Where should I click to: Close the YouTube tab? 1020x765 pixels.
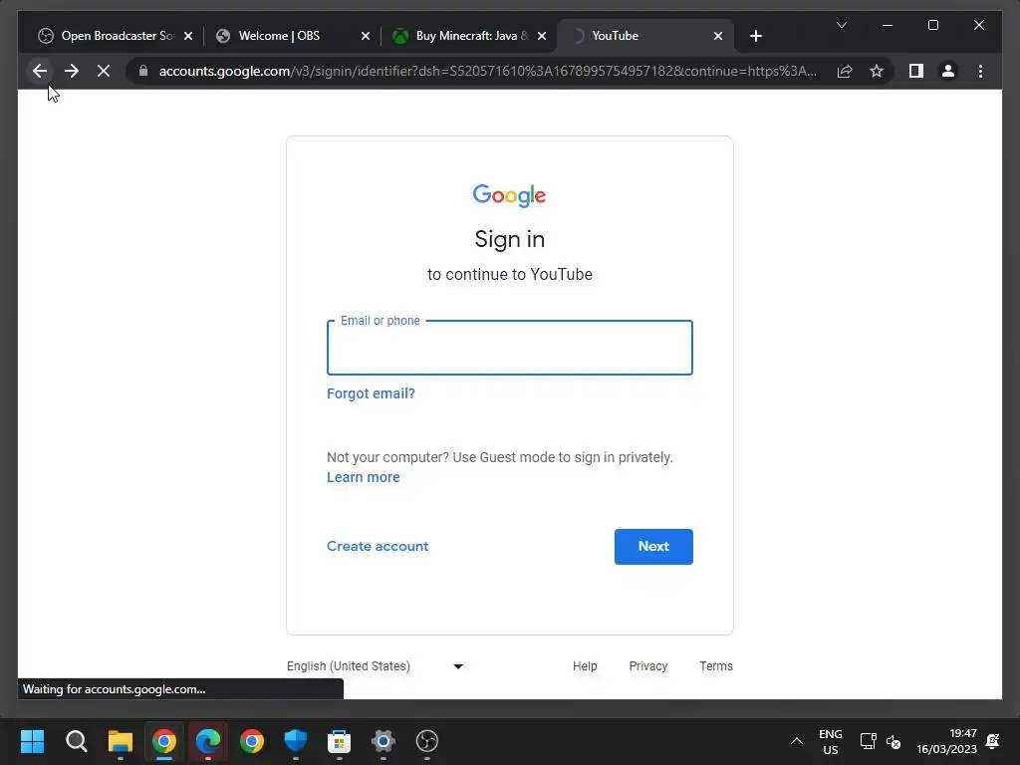(x=717, y=36)
